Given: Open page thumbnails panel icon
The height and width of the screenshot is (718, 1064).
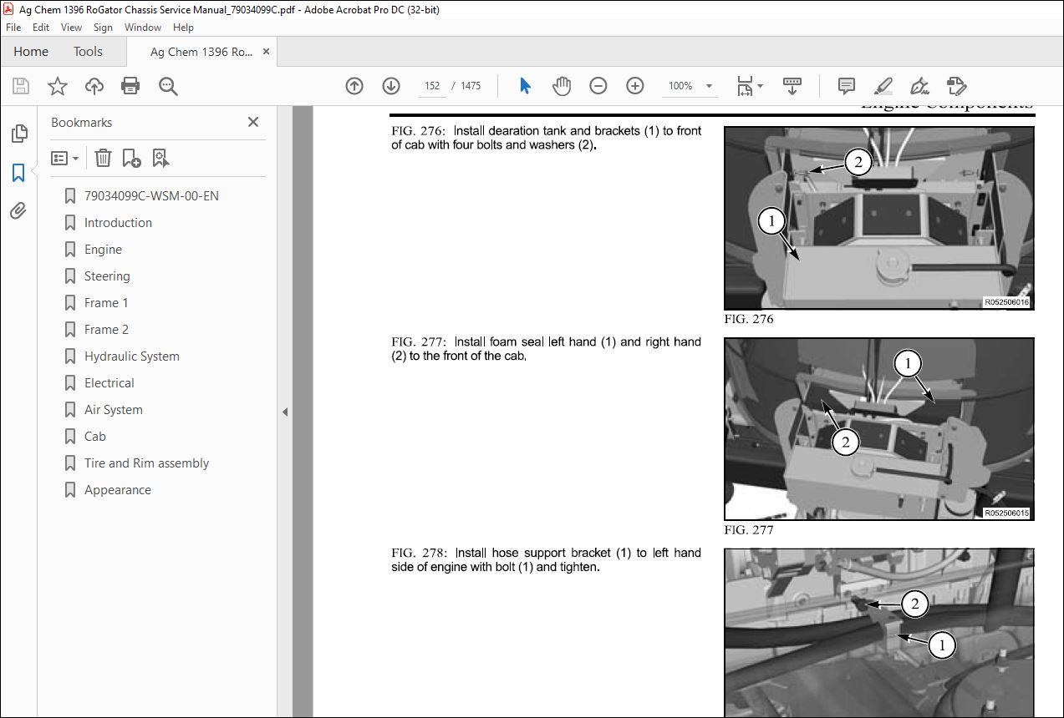Looking at the screenshot, I should pyautogui.click(x=18, y=134).
